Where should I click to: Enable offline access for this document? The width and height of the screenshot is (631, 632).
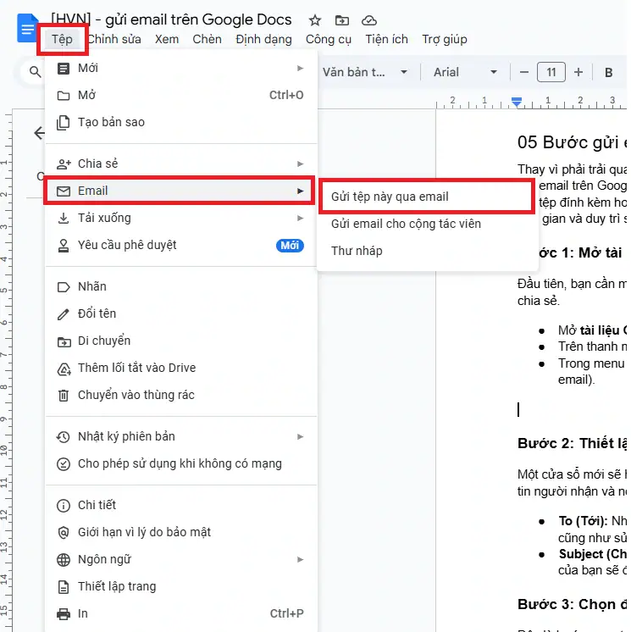180,463
